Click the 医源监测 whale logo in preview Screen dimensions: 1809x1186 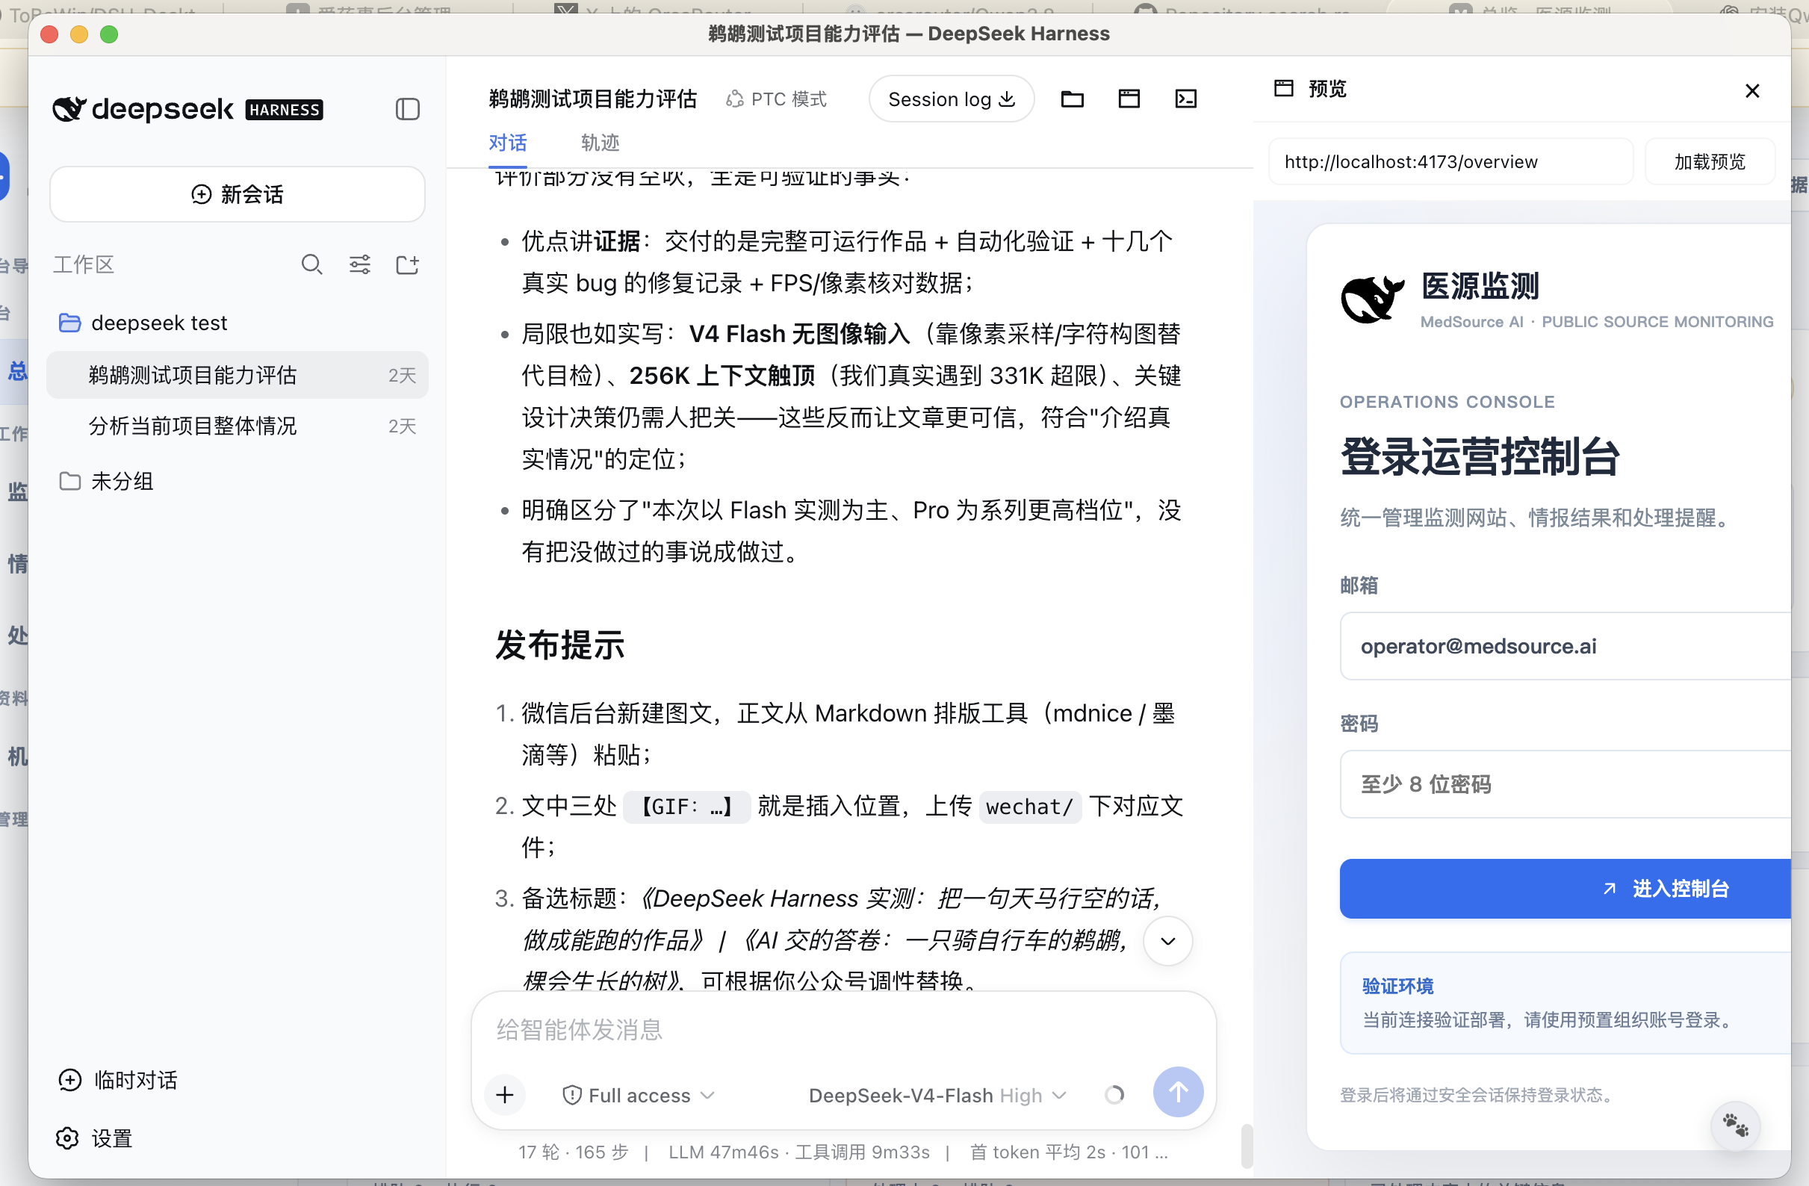pos(1373,299)
